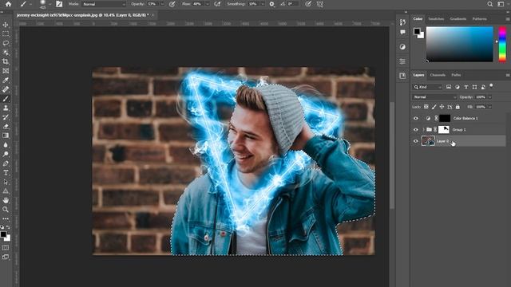Screen dimensions: 511x287
Task: Select the Clone Stamp tool
Action: coord(6,108)
